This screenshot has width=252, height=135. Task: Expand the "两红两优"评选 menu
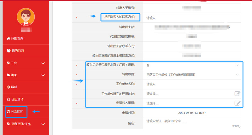click(x=43, y=124)
